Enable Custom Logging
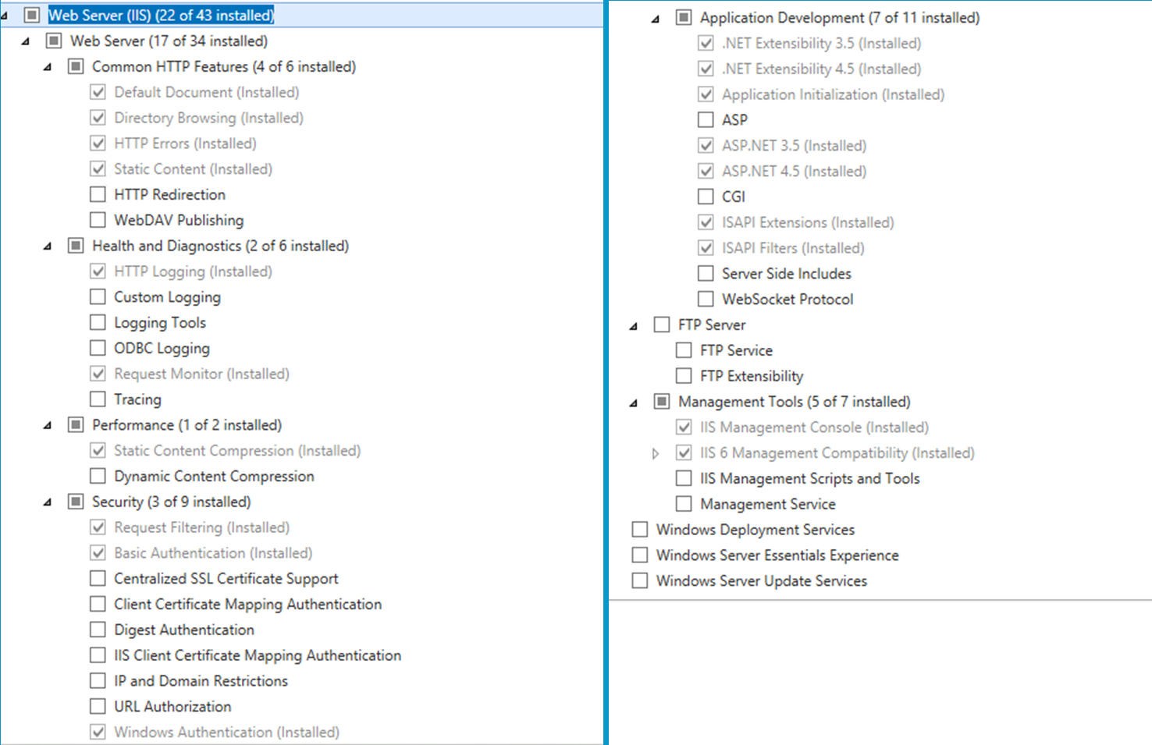 [98, 296]
